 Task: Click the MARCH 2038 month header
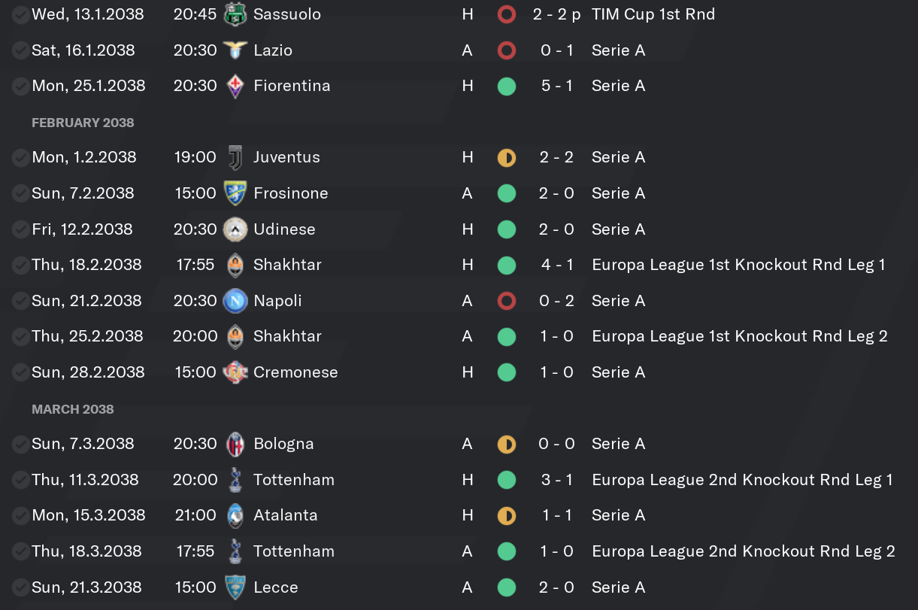(73, 409)
